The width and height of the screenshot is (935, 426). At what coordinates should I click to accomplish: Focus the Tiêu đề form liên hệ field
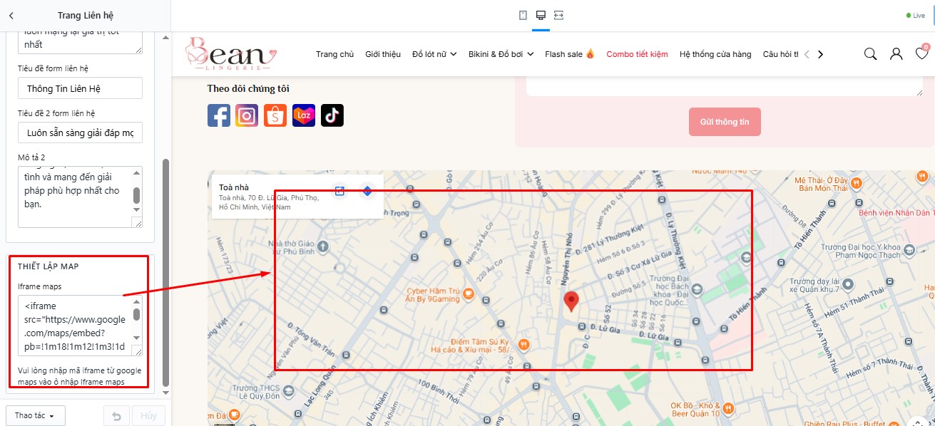click(x=80, y=88)
